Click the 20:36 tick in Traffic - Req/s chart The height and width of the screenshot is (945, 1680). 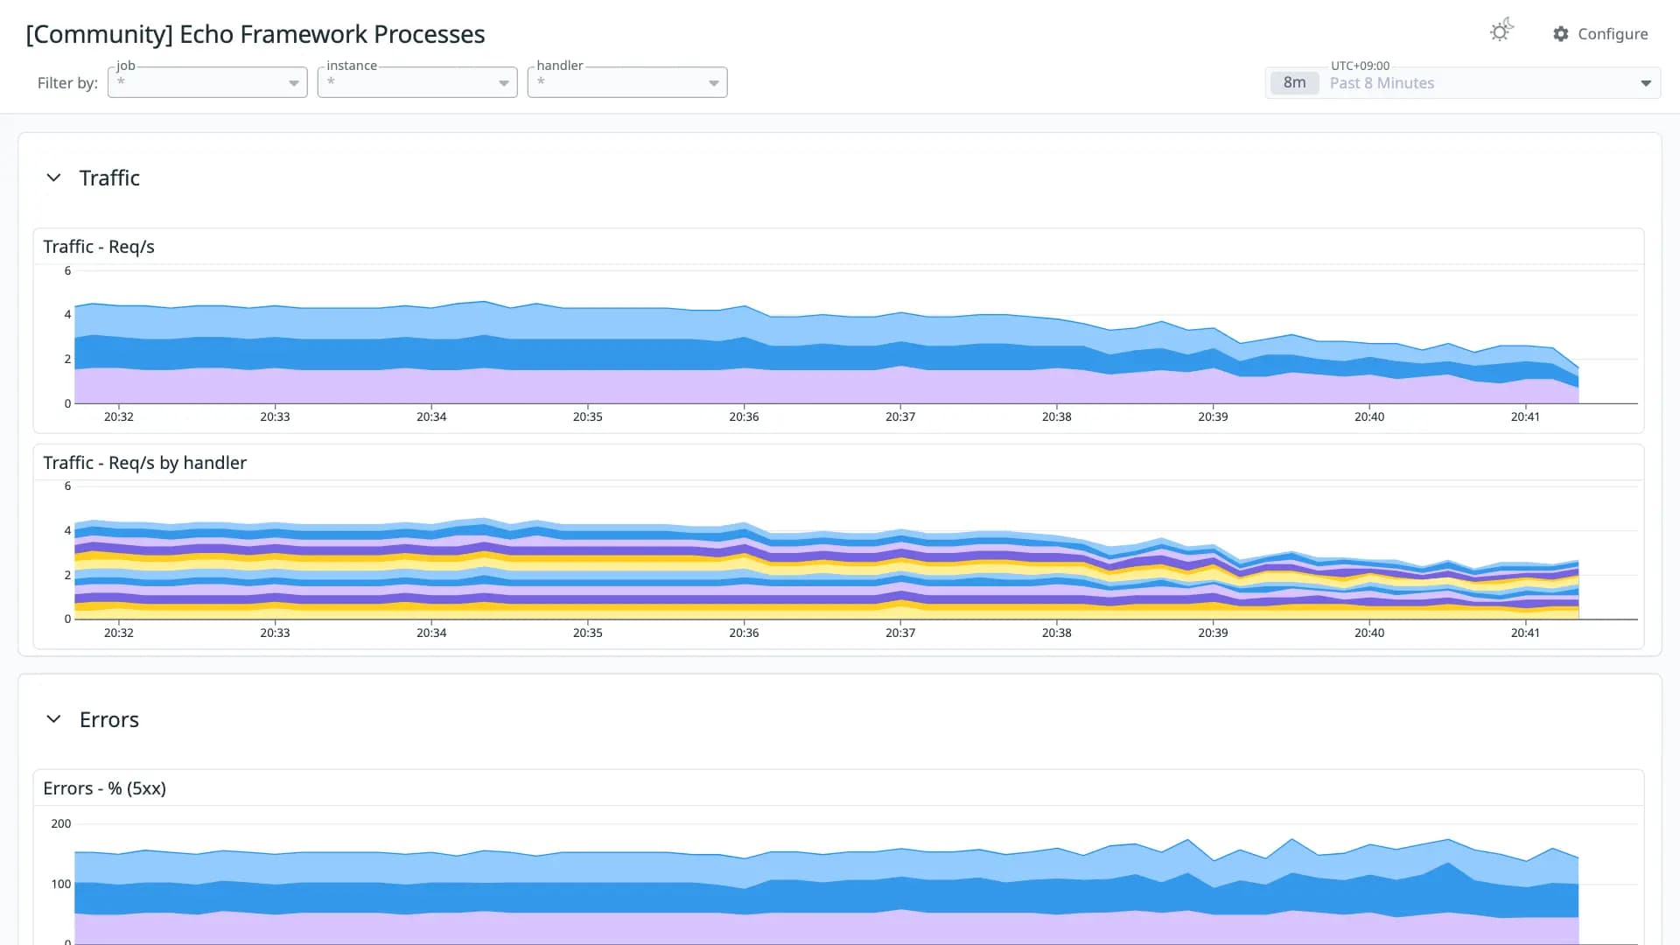tap(744, 416)
